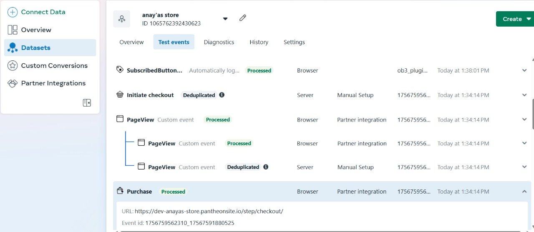The image size is (534, 232).
Task: Click the pencil edit icon beside store name
Action: click(x=243, y=18)
